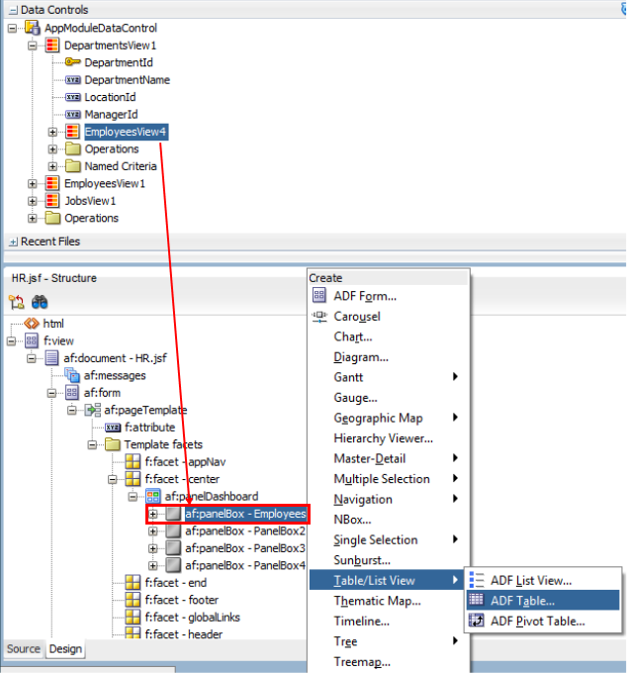The image size is (627, 673).
Task: Collapse the f:facet - center node
Action: [113, 479]
